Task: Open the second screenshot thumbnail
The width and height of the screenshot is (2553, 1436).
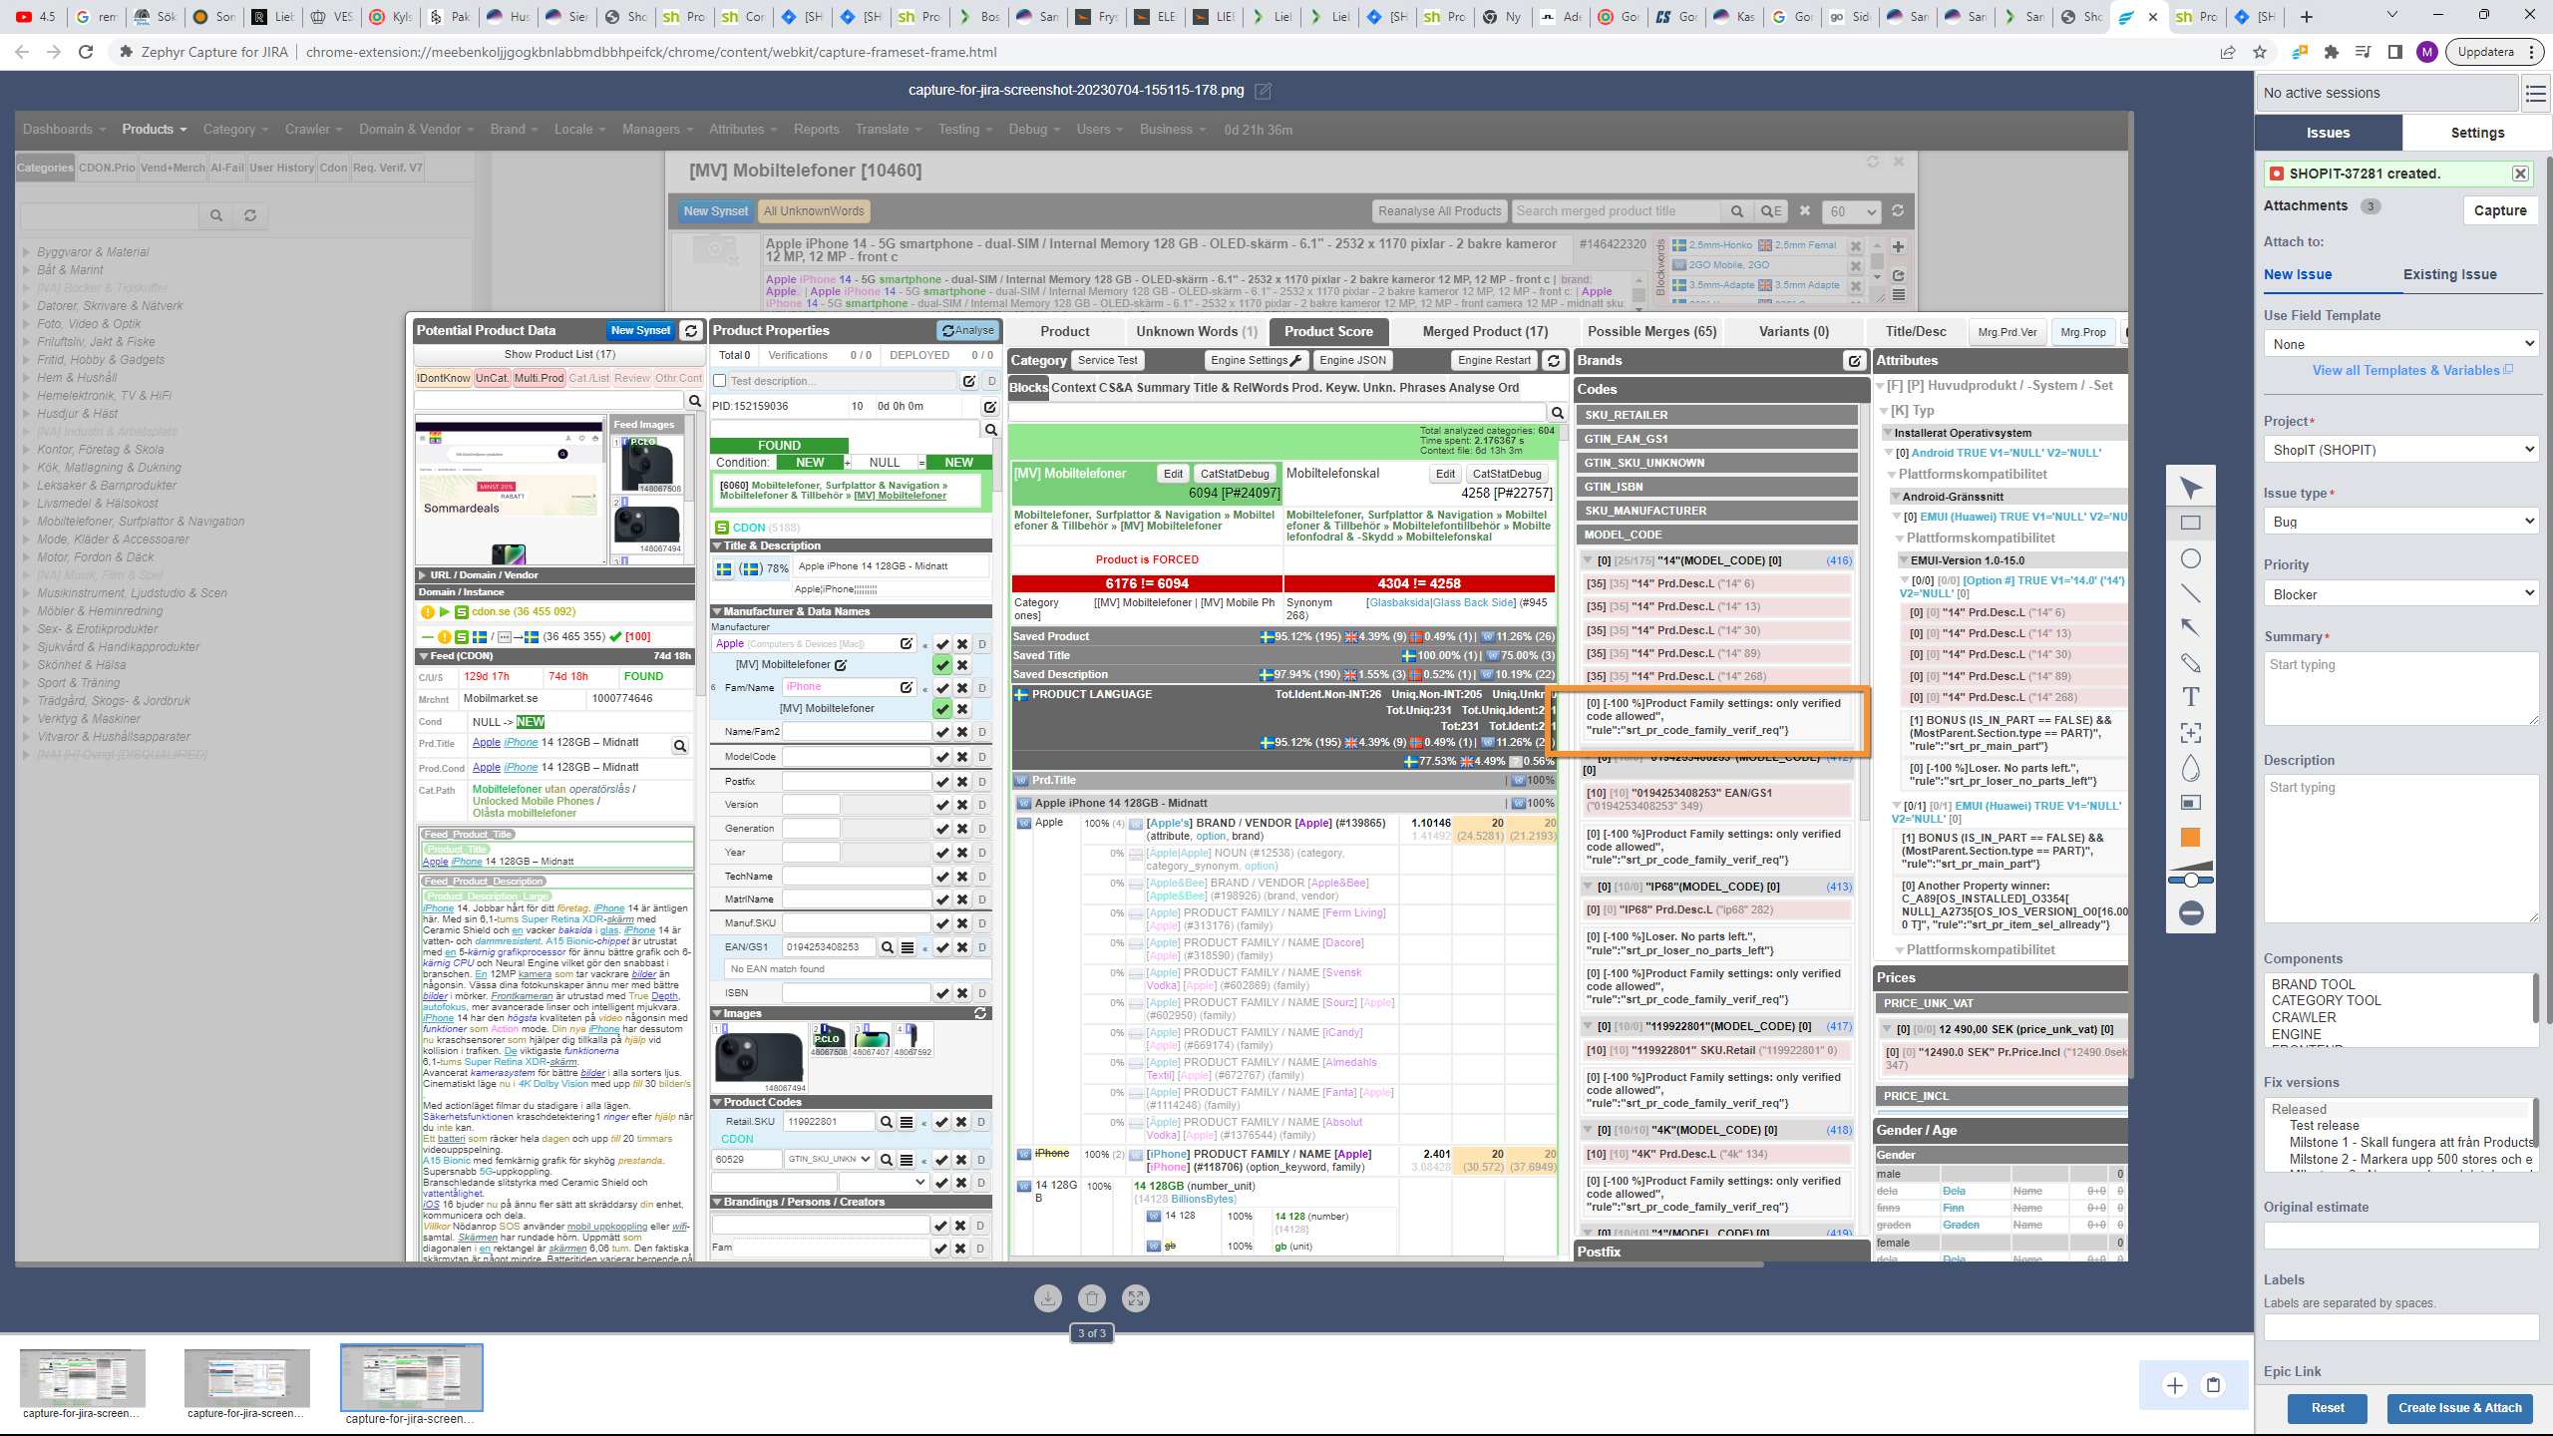Action: [x=246, y=1377]
